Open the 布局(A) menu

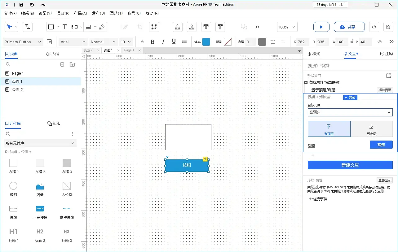point(80,13)
